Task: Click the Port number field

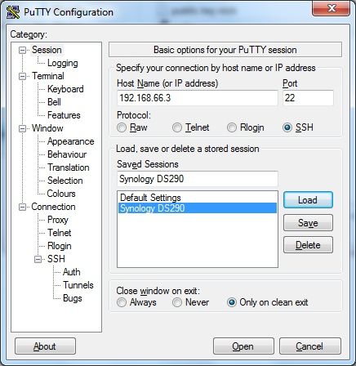Action: point(308,98)
